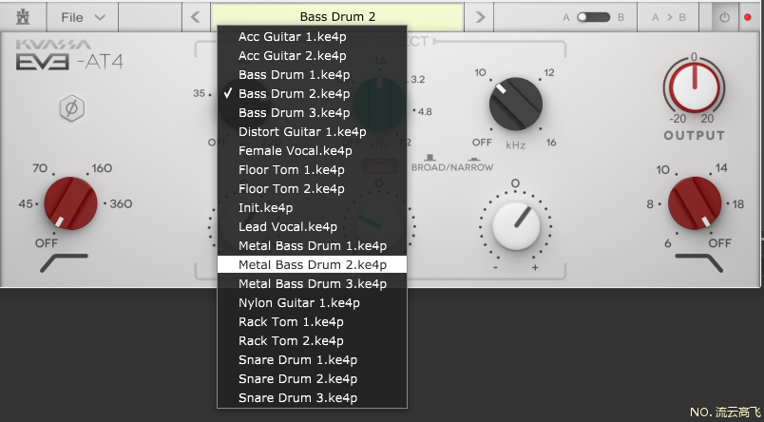Click the Kuassa castle logo icon

23,17
